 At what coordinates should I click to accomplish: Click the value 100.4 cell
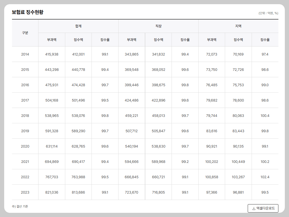[x=265, y=116]
